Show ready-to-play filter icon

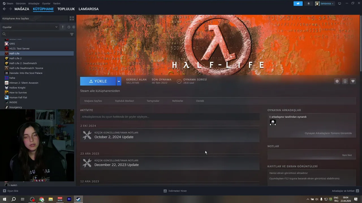[x=74, y=27]
